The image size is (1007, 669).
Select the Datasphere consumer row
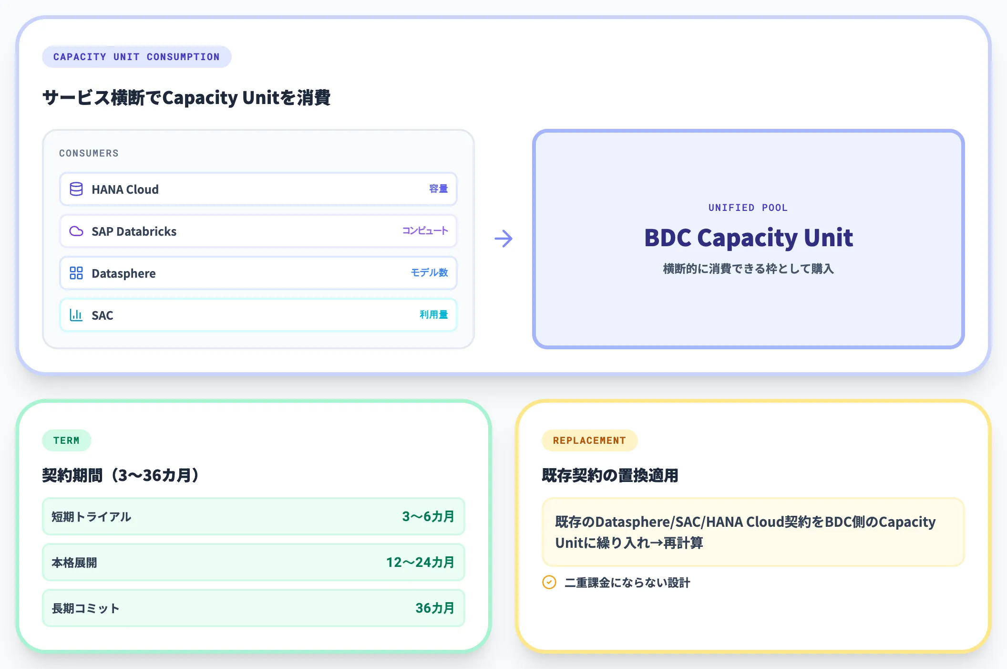258,273
